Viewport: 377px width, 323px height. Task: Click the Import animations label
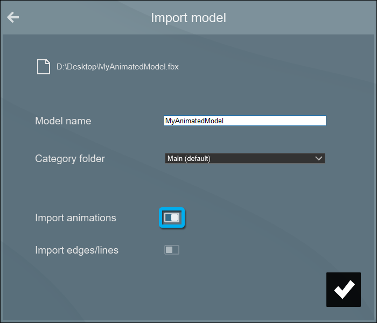tap(75, 217)
